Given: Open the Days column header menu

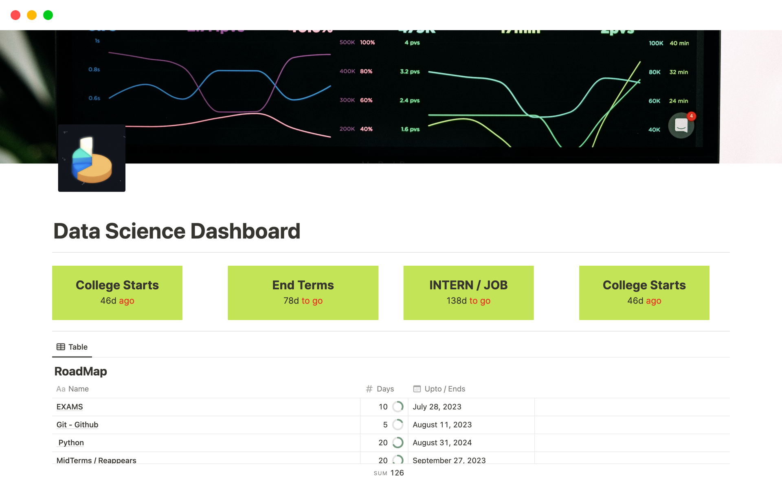Looking at the screenshot, I should [x=385, y=389].
